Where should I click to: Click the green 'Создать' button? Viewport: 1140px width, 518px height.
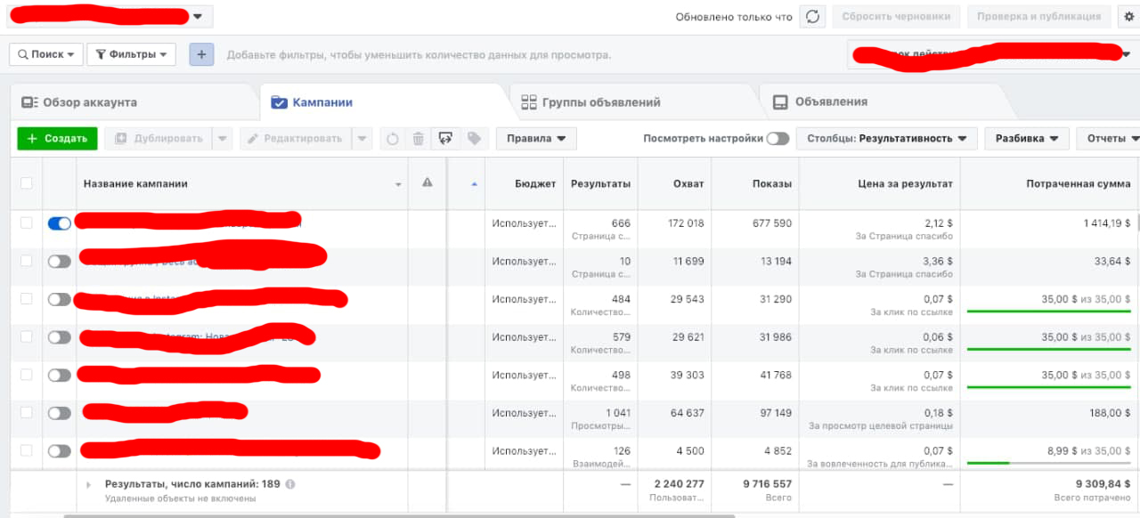click(x=57, y=139)
